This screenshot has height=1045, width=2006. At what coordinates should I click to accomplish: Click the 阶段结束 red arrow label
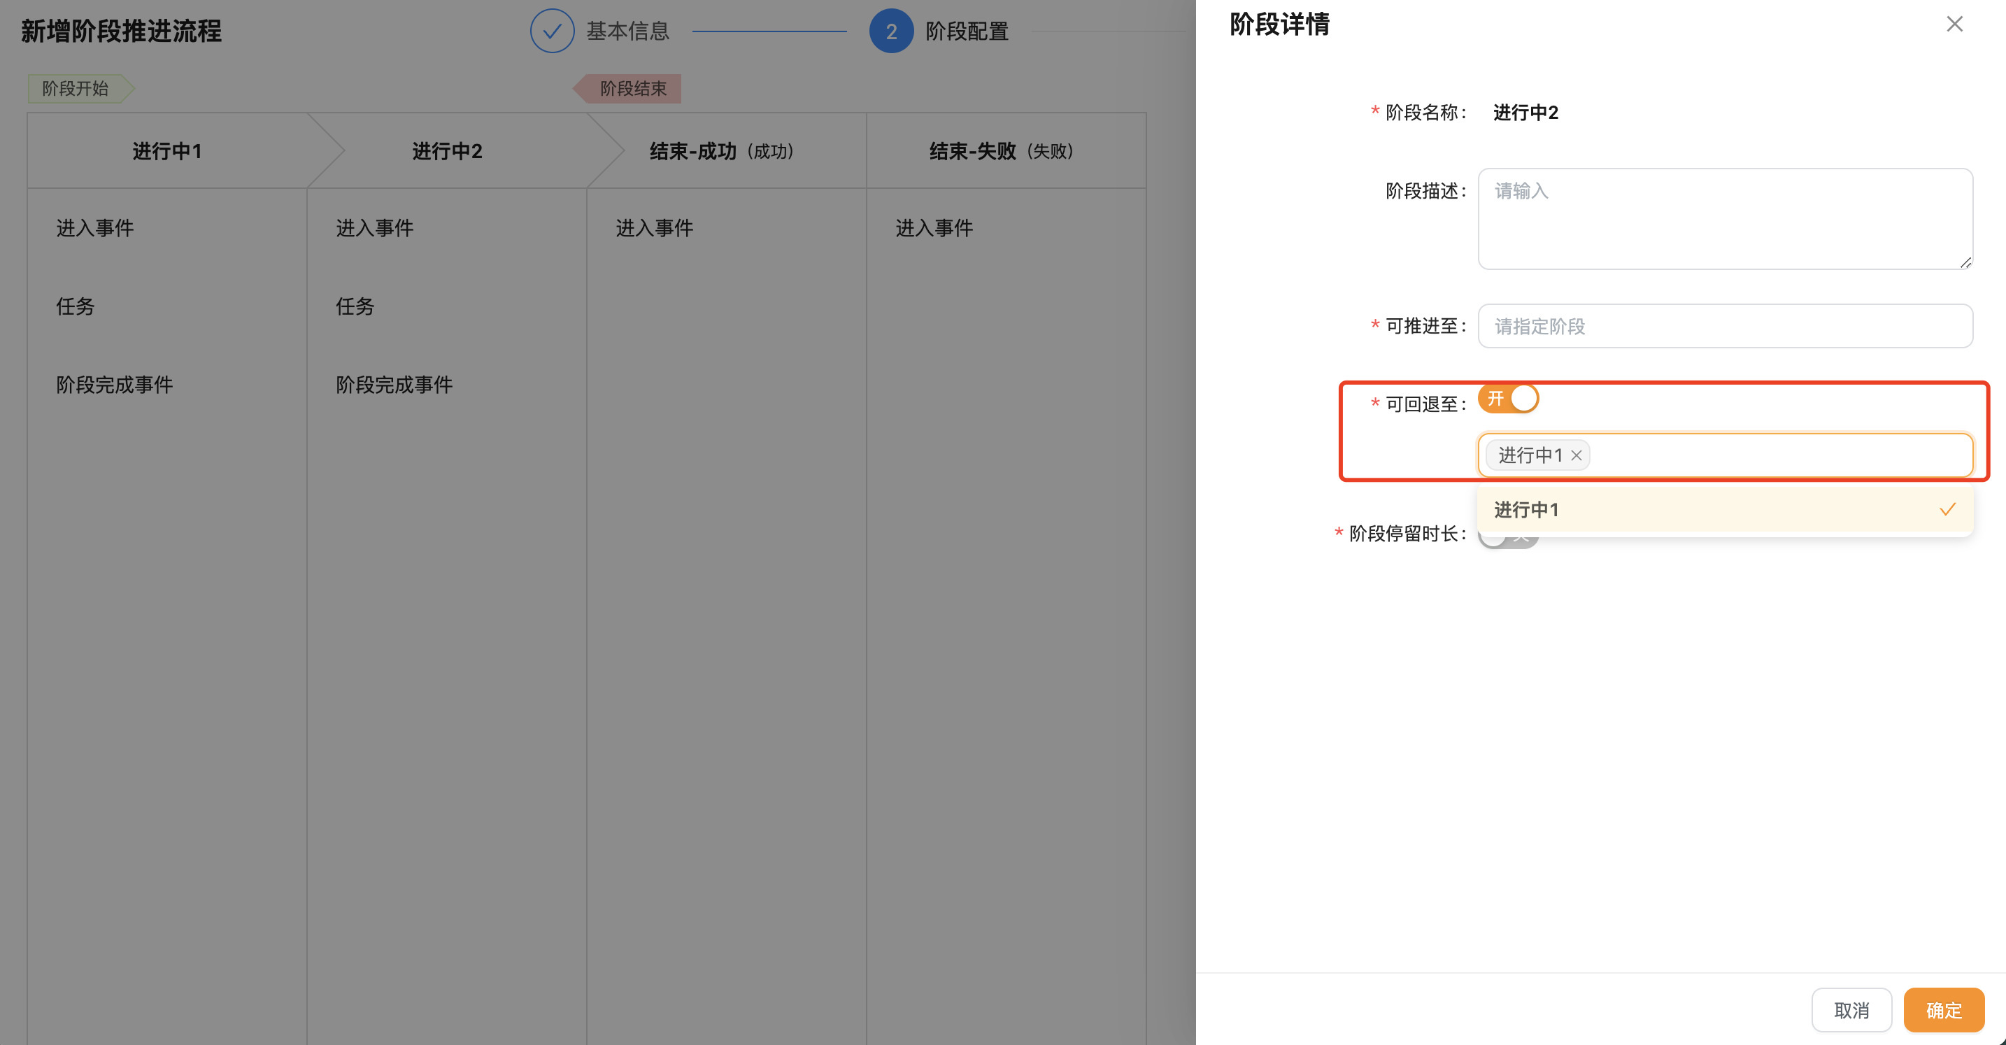[632, 89]
